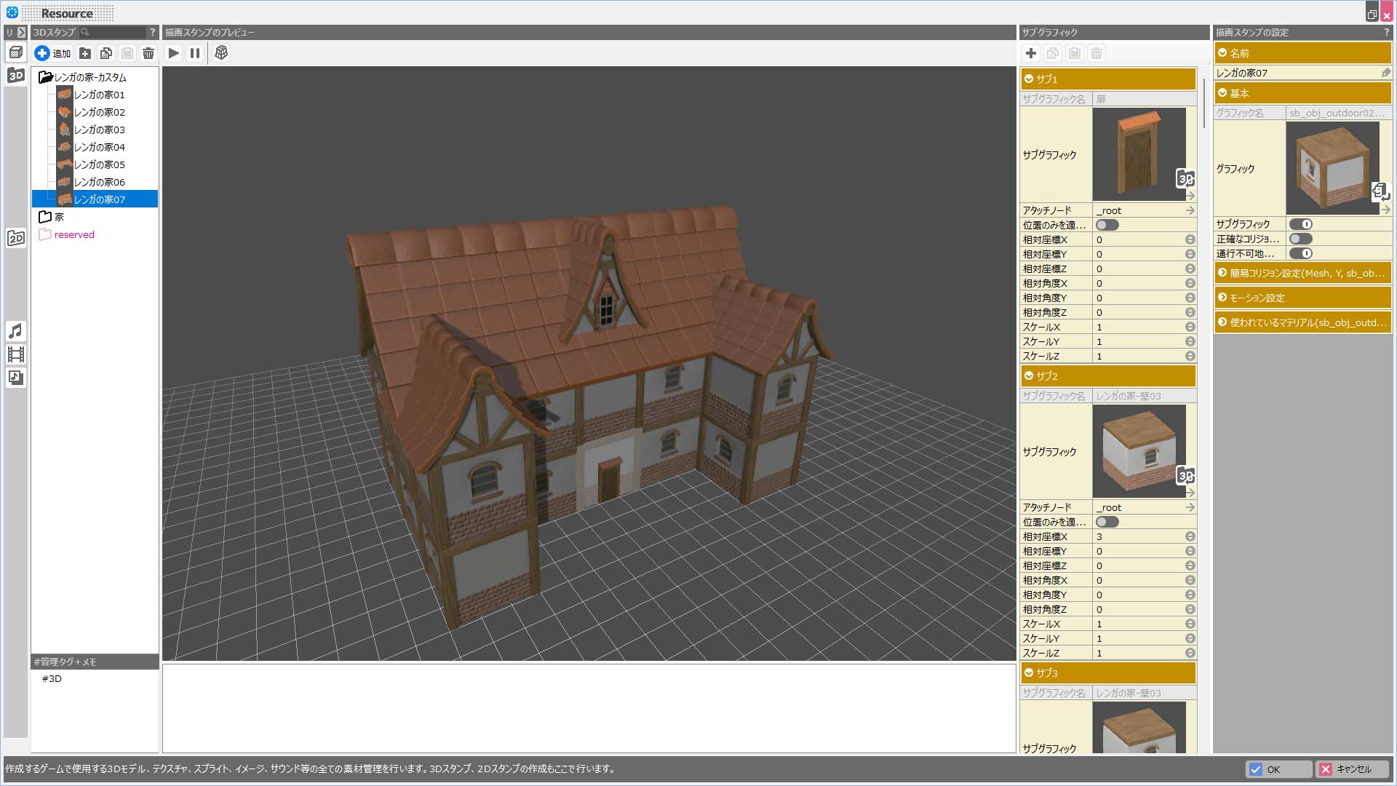Open the film strip movie category
Image resolution: width=1397 pixels, height=786 pixels.
coord(16,354)
